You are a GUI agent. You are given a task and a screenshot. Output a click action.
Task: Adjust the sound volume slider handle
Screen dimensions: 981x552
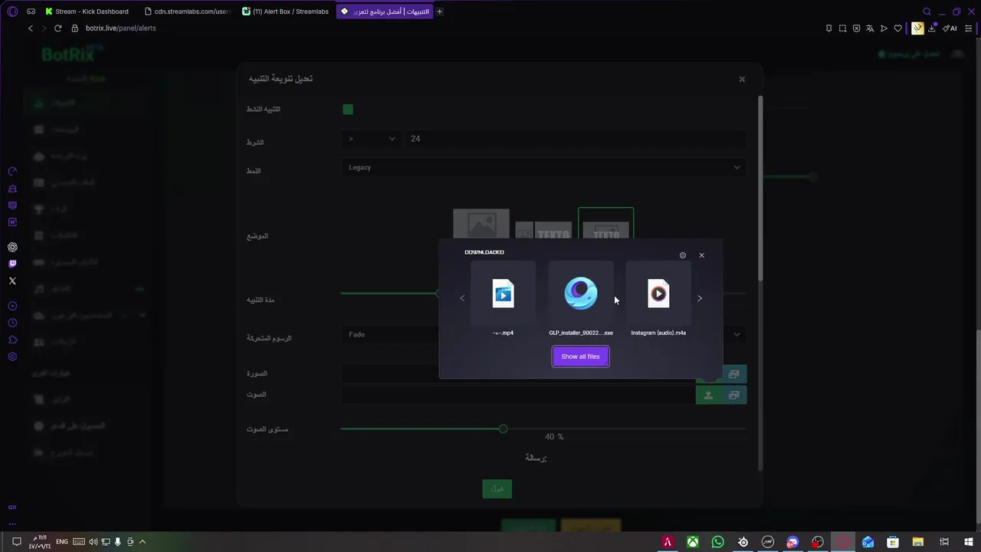pyautogui.click(x=503, y=429)
